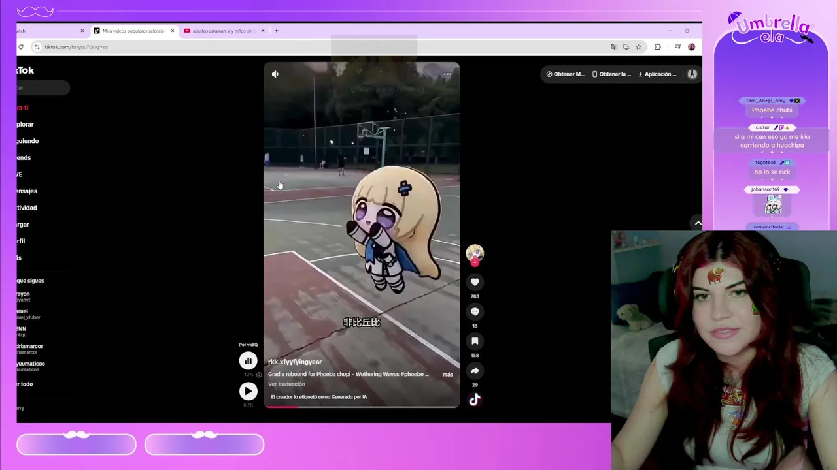Click 'Ver traducción' link
The width and height of the screenshot is (837, 470).
pyautogui.click(x=286, y=384)
